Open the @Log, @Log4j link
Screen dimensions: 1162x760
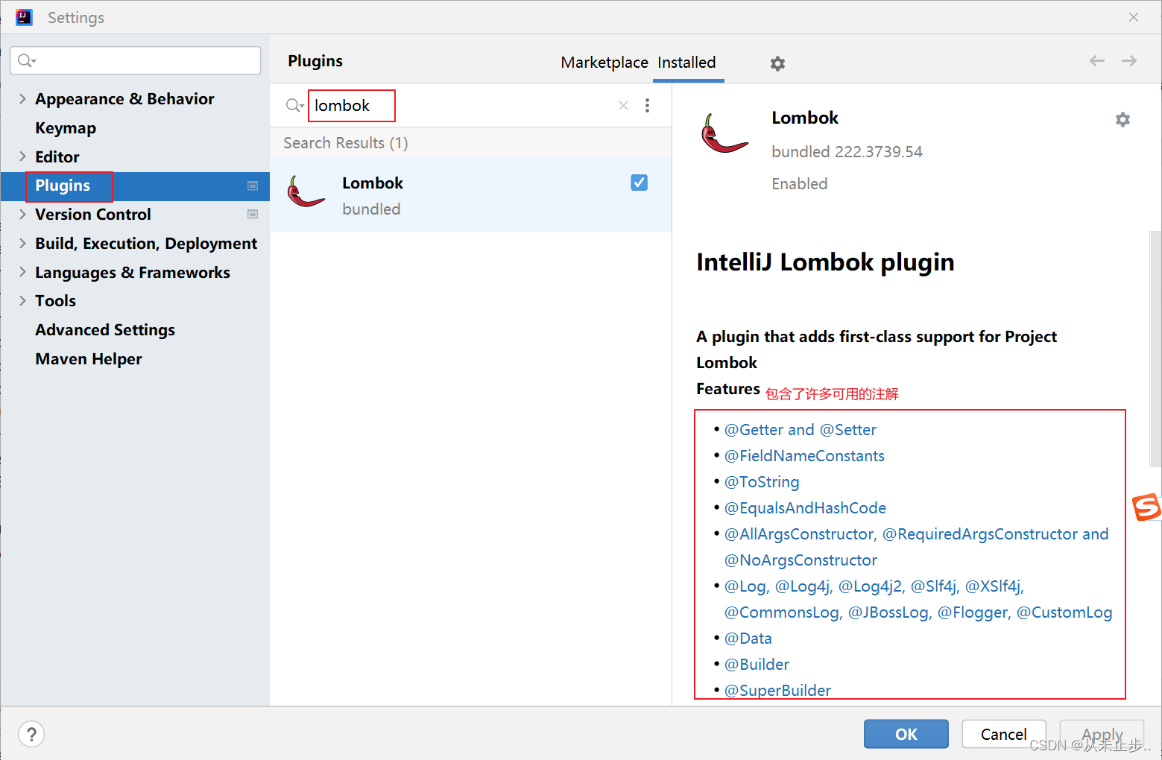[x=779, y=586]
